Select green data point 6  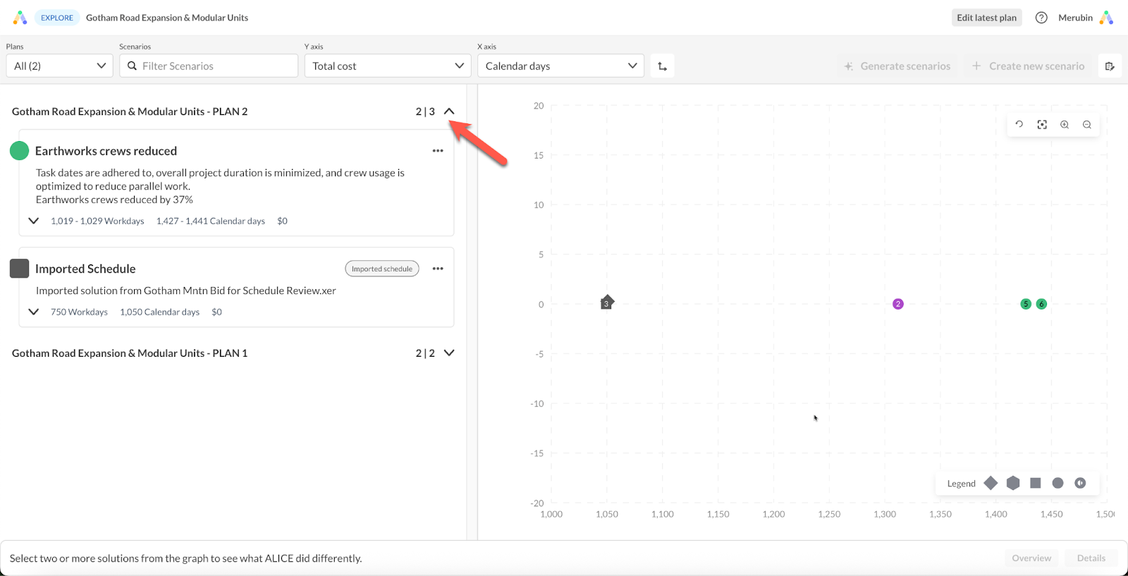tap(1041, 304)
